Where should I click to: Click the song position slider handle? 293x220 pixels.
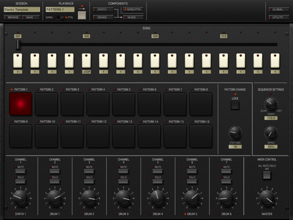[18, 44]
